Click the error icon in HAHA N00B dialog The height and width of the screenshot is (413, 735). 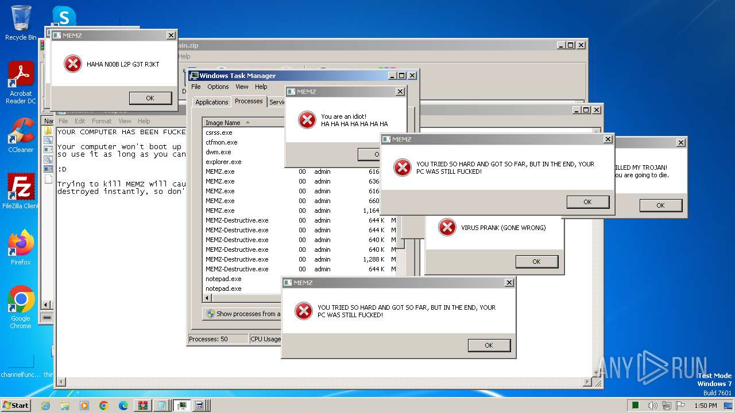click(x=72, y=64)
